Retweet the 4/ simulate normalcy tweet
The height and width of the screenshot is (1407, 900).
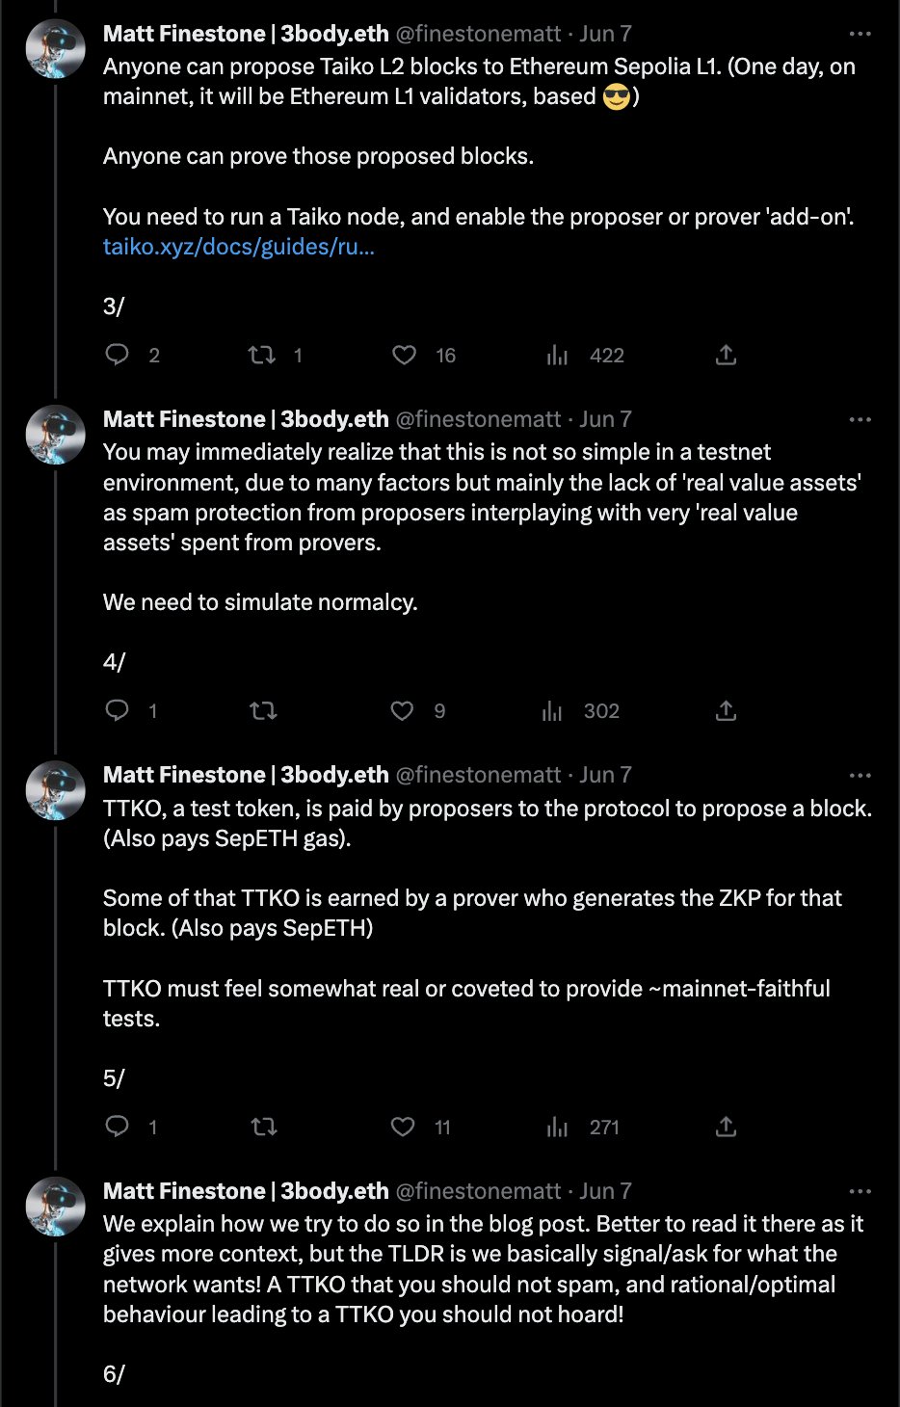pyautogui.click(x=262, y=711)
